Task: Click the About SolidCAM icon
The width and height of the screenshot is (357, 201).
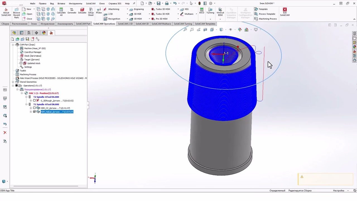Action: pos(6,12)
